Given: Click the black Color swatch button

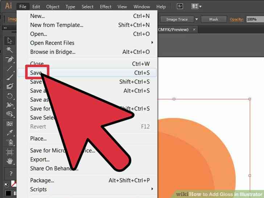Looking at the screenshot, I should click(8, 193).
